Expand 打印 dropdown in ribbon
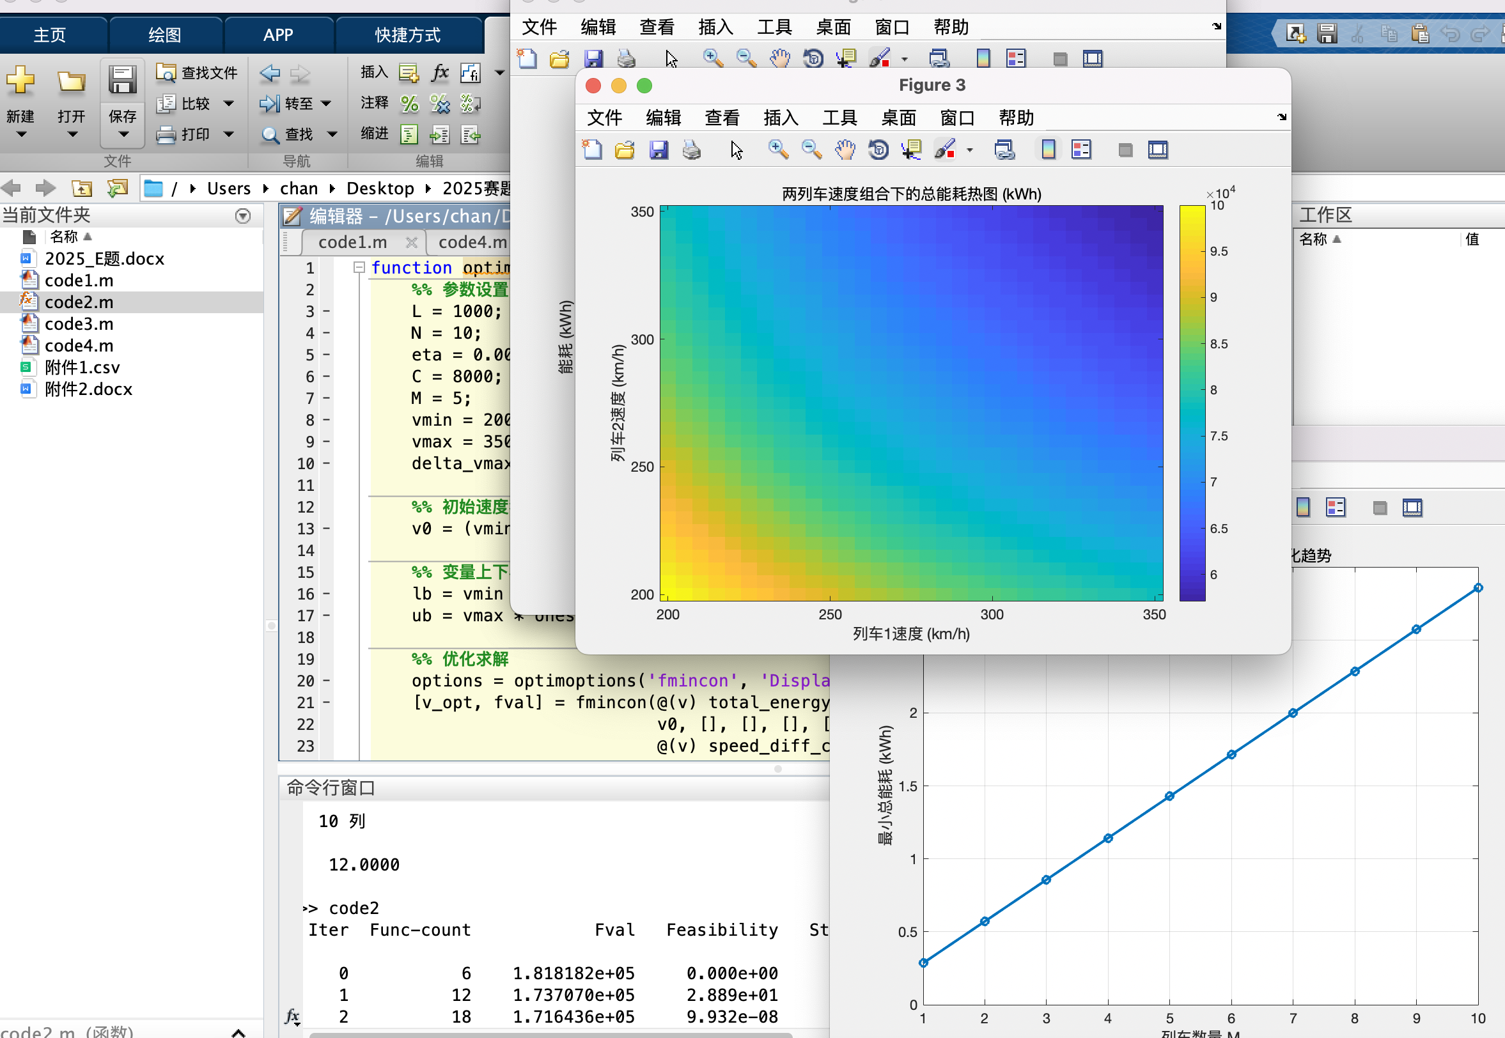This screenshot has height=1038, width=1505. pos(228,134)
